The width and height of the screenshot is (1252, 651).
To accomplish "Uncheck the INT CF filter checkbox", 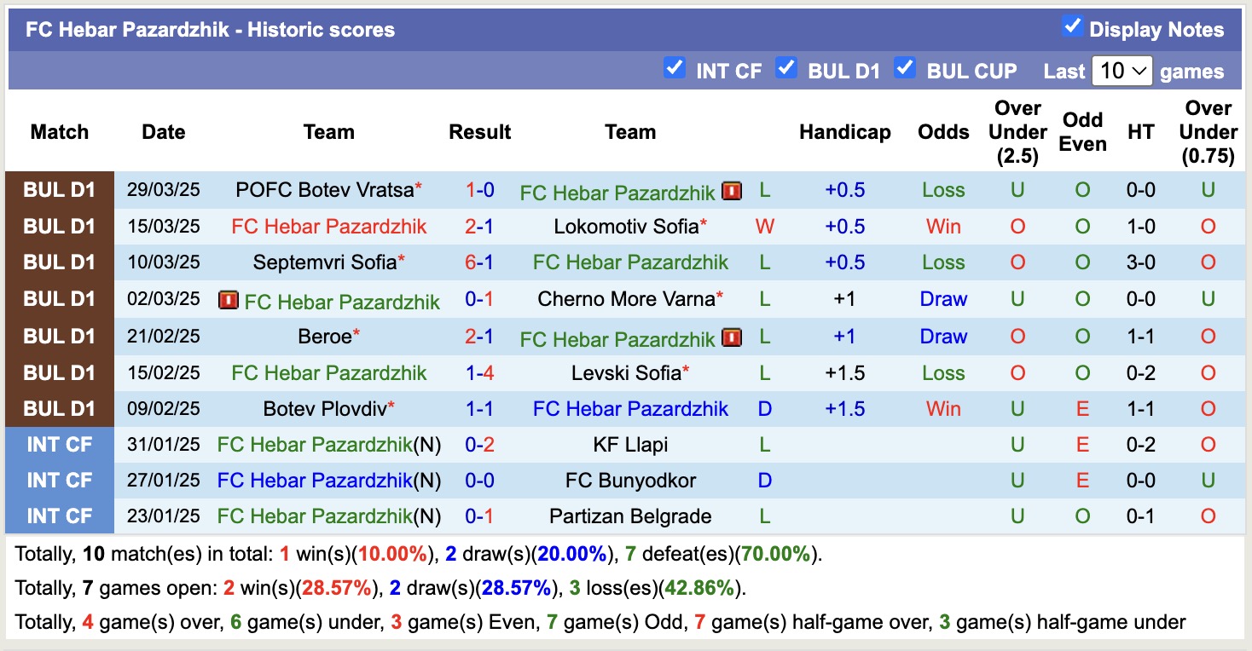I will (675, 68).
